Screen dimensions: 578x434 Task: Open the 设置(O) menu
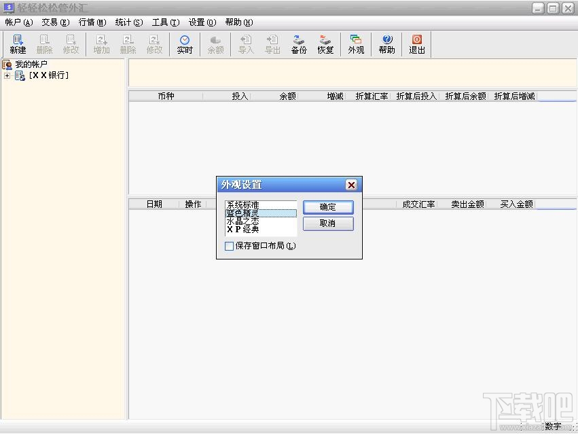coord(200,22)
